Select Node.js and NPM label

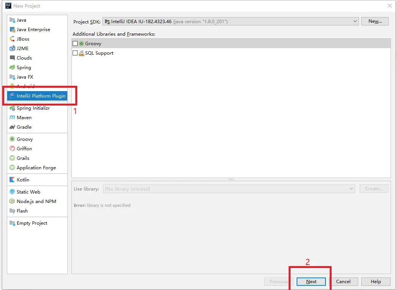37,202
